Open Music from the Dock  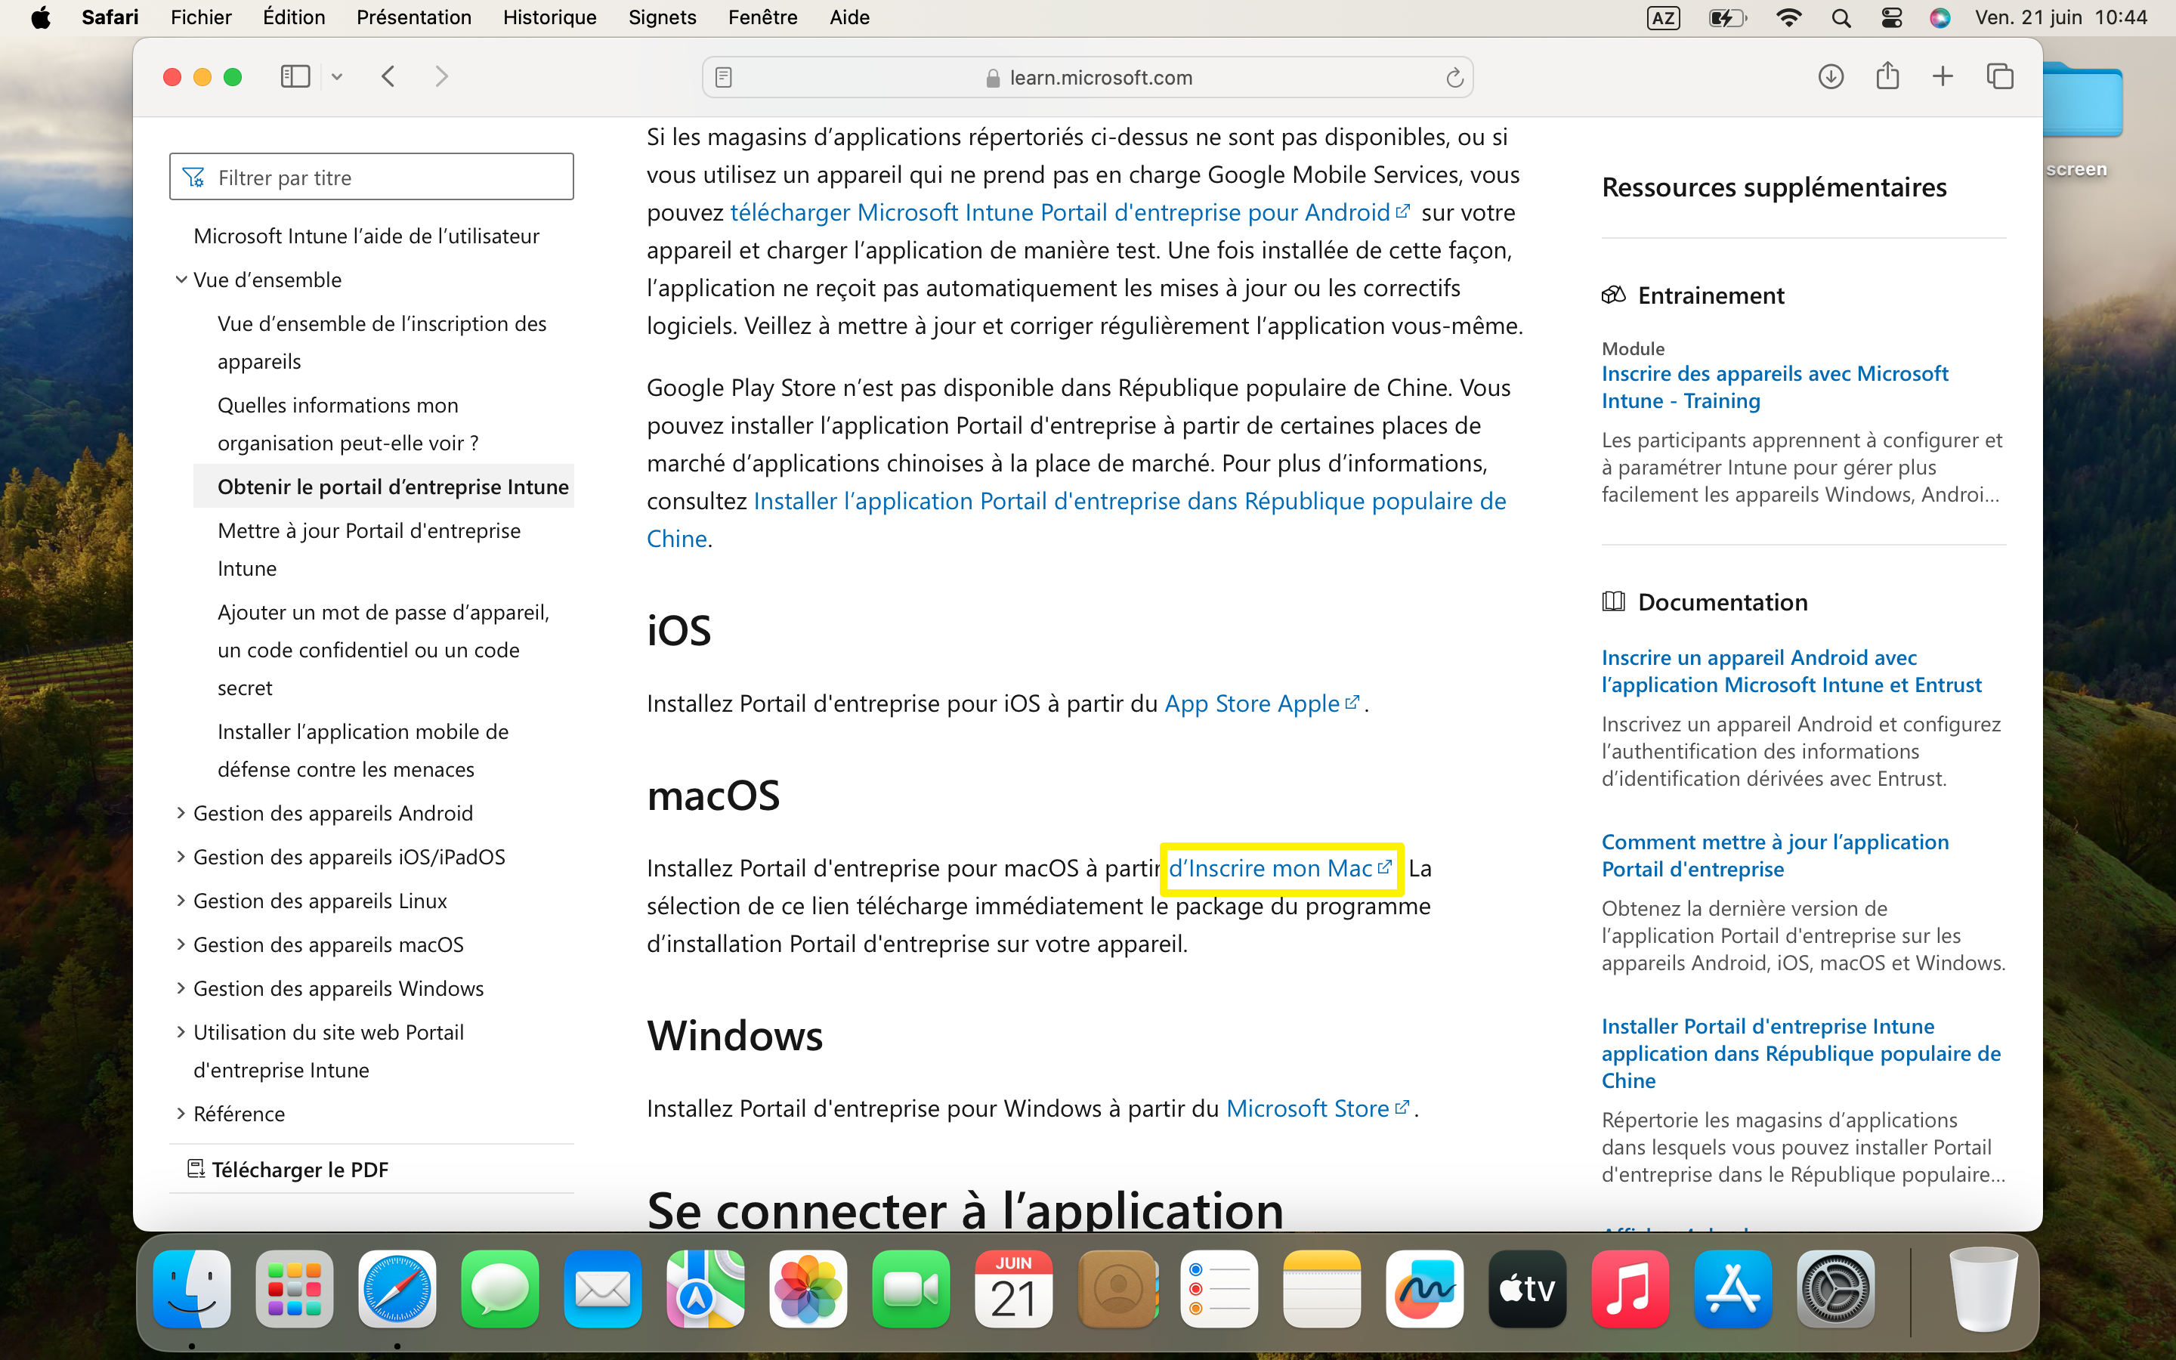click(x=1630, y=1289)
